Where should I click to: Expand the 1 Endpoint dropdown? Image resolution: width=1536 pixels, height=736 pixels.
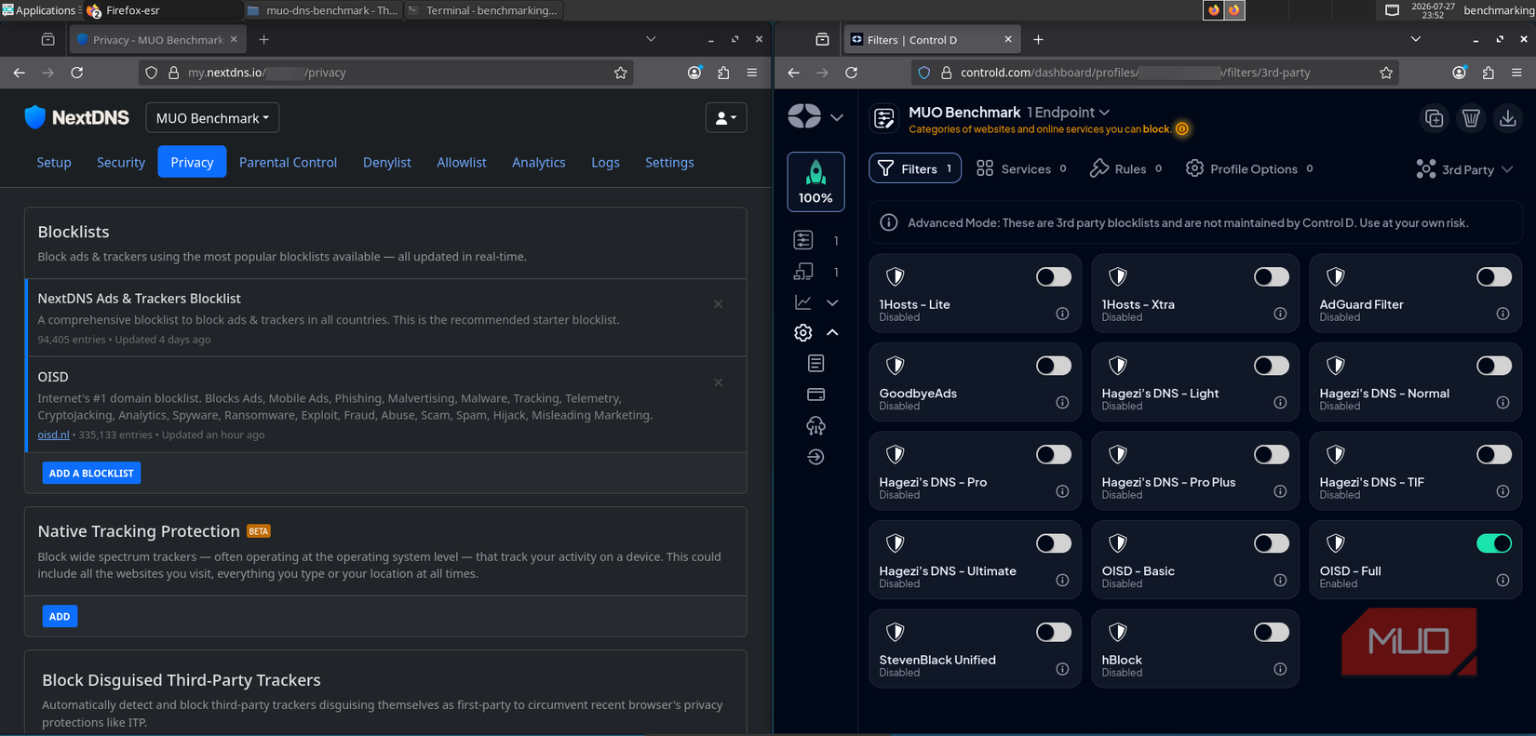tap(1069, 113)
